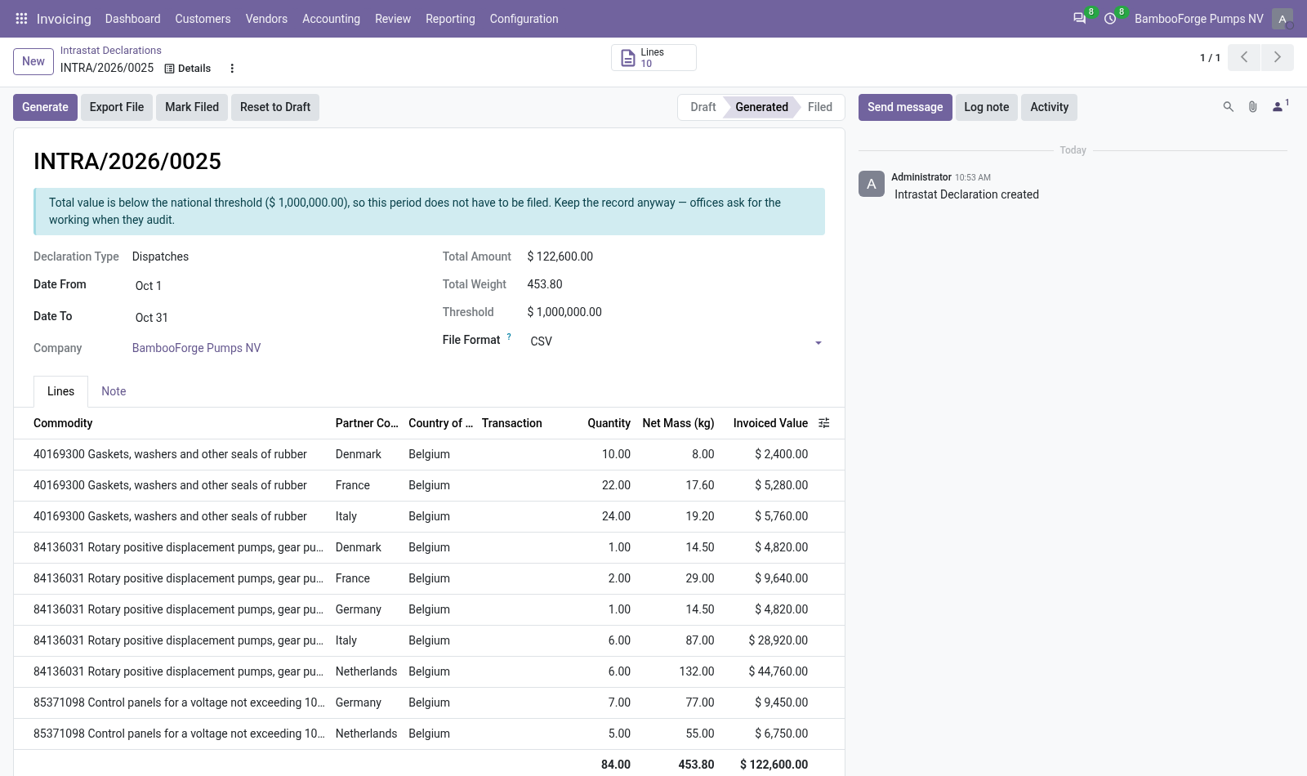Screen dimensions: 1307x776
Task: Open the activities clock icon
Action: click(x=1110, y=18)
